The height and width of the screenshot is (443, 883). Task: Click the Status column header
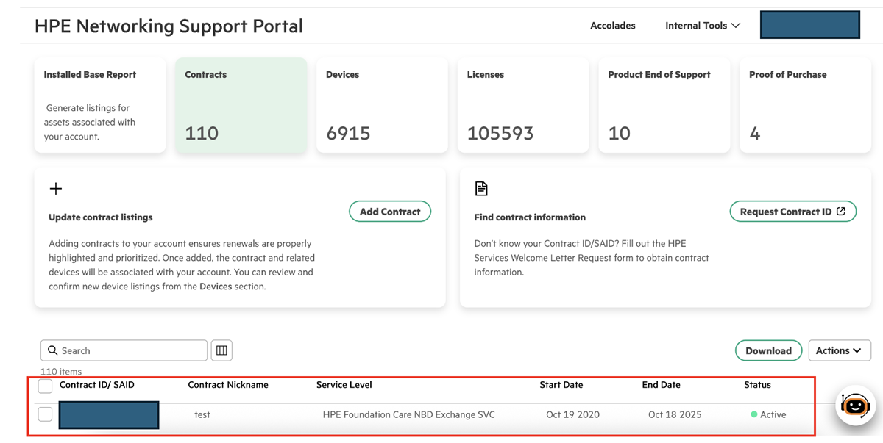(757, 385)
